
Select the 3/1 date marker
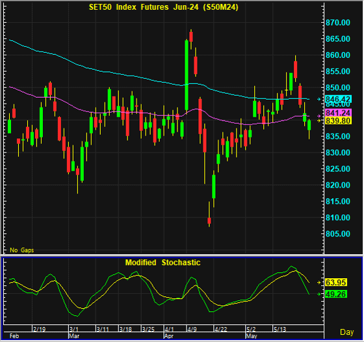coord(74,329)
